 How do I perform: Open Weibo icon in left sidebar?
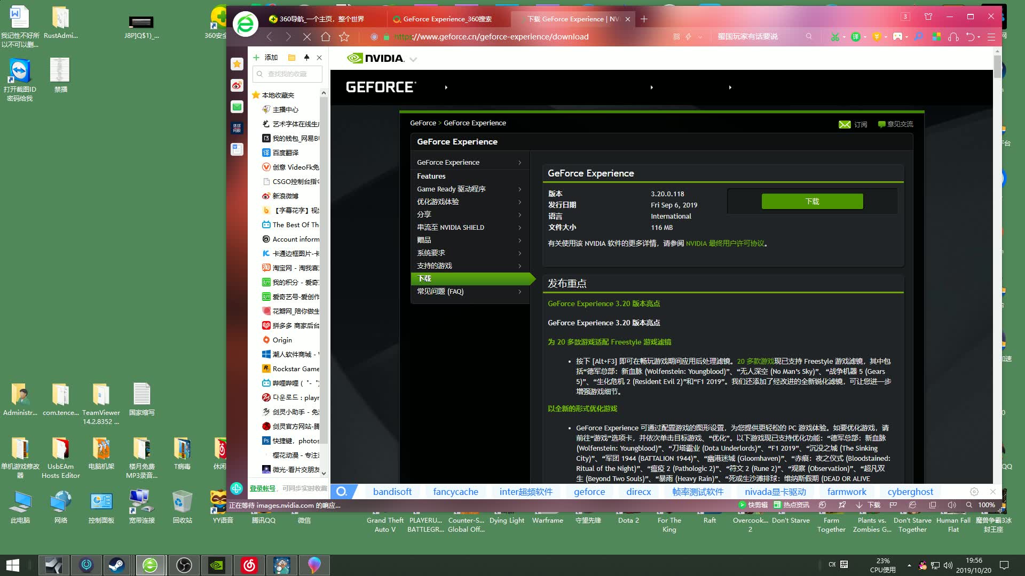click(237, 85)
